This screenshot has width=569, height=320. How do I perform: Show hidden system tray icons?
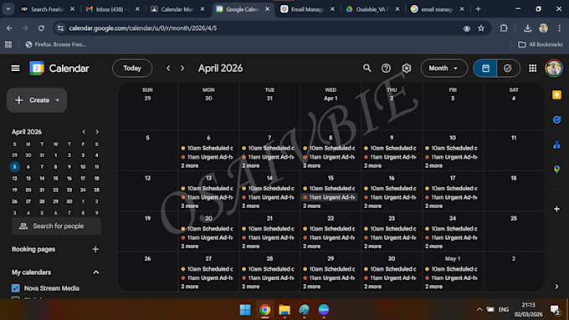coord(479,309)
